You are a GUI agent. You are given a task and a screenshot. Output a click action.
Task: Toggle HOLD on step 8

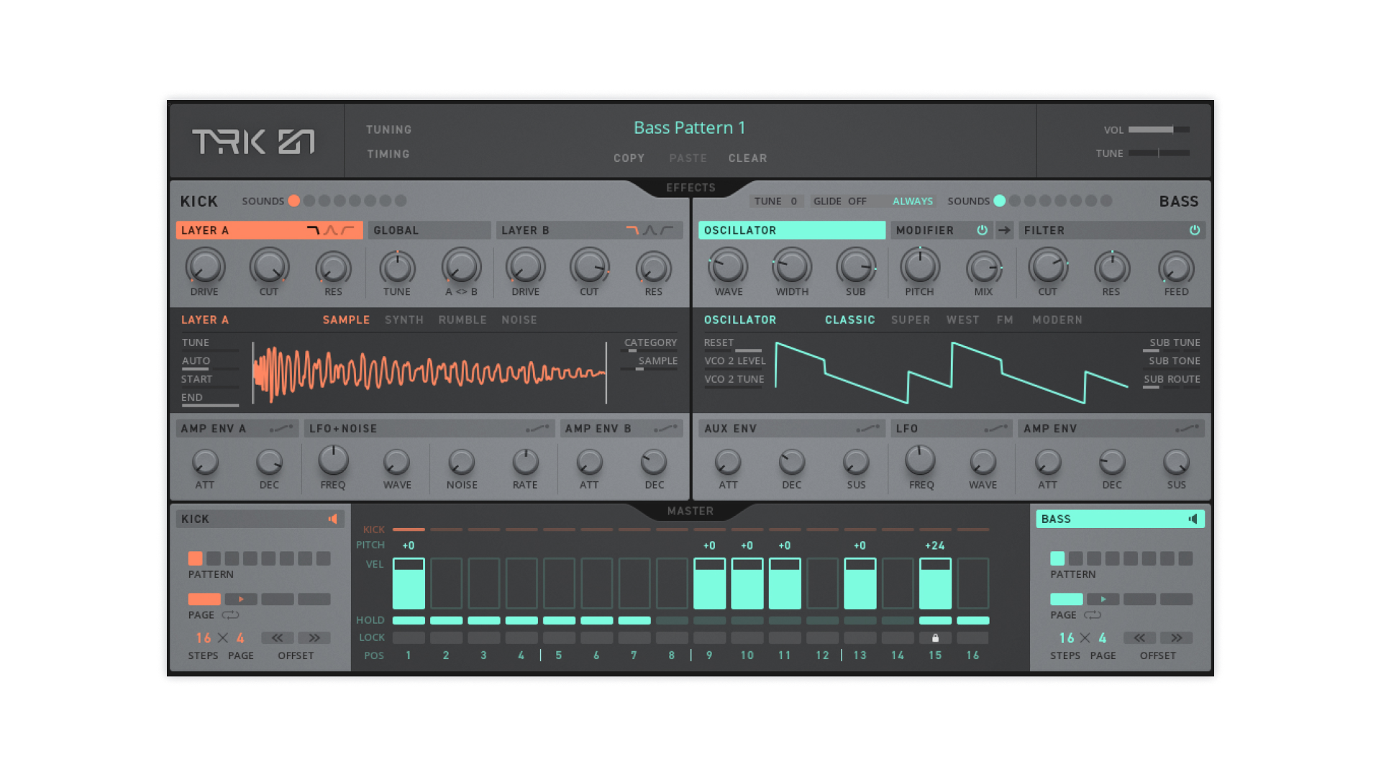point(672,620)
